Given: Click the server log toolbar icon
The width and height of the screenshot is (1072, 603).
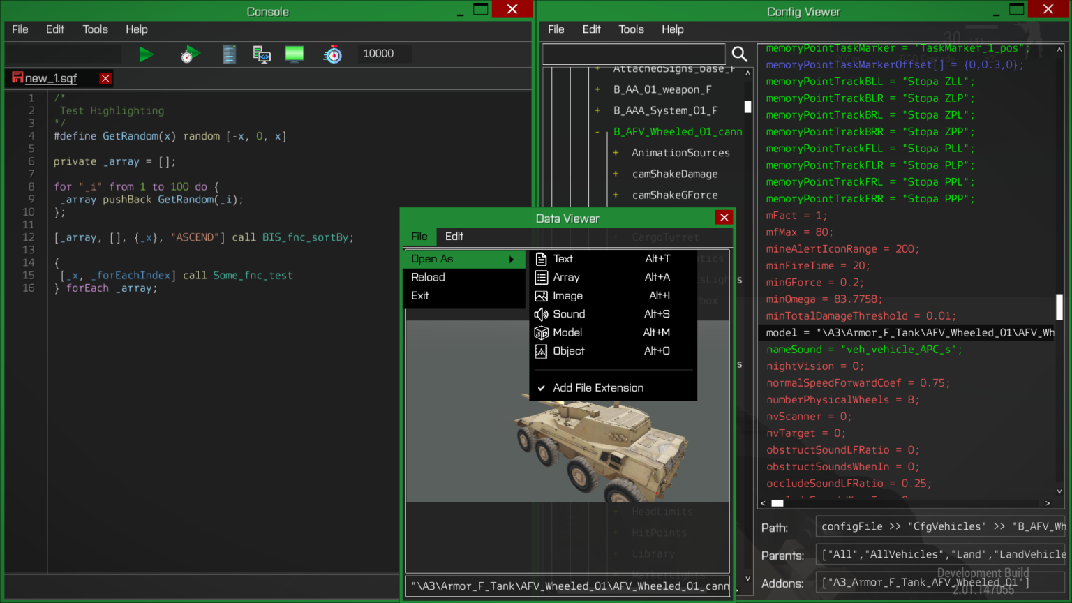Looking at the screenshot, I should tap(229, 54).
